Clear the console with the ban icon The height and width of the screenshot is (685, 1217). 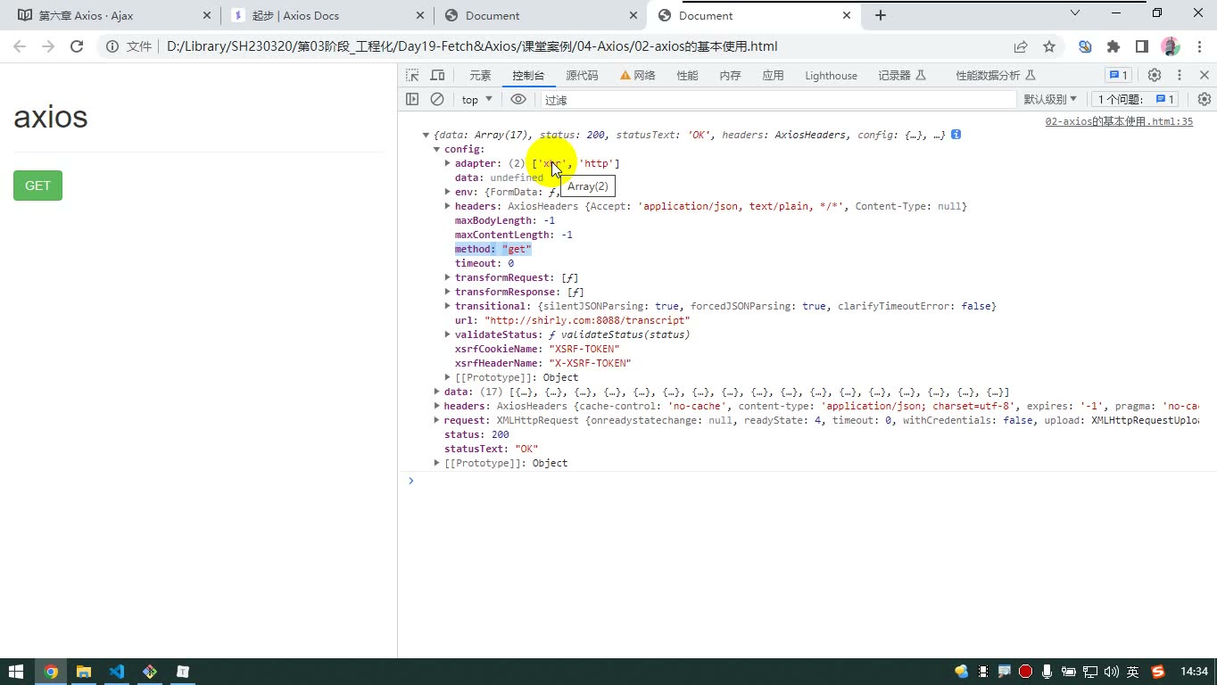[x=437, y=99]
